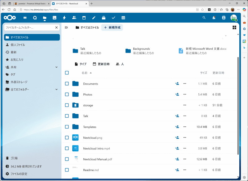Open the Activity app (lightning icon)
This screenshot has height=181, width=248.
(64, 18)
